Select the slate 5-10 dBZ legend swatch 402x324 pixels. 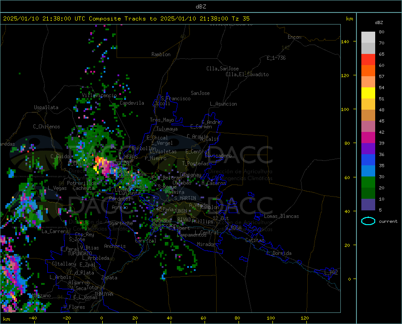pos(368,205)
